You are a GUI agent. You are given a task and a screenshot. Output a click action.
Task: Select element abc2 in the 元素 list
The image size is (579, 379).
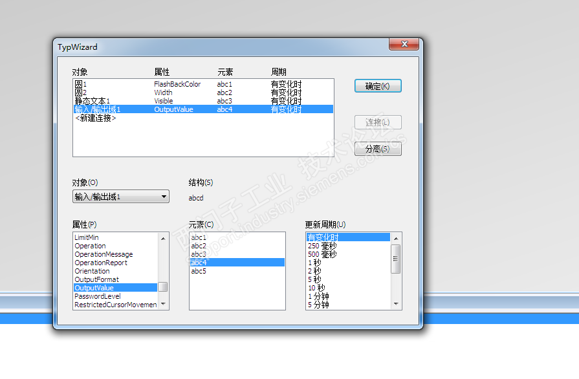click(237, 246)
